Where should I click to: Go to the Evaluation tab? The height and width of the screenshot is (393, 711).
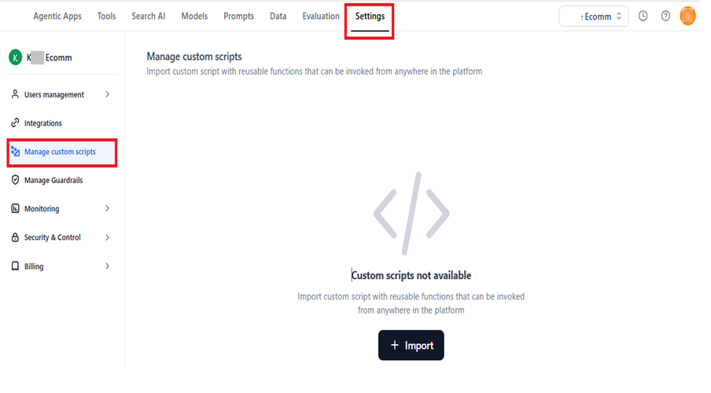tap(321, 17)
